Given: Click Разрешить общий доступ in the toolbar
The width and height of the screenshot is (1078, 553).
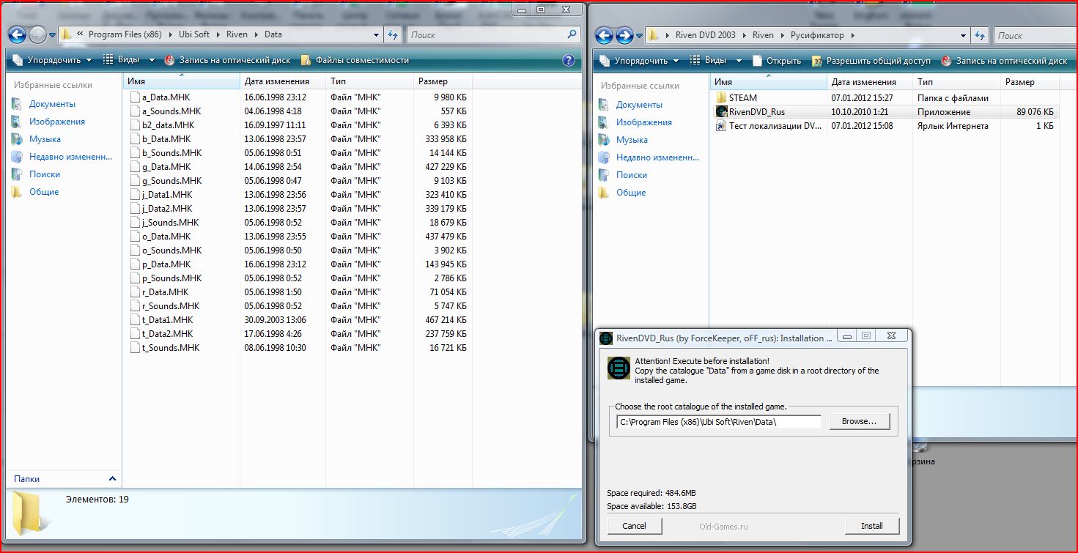Looking at the screenshot, I should 871,61.
